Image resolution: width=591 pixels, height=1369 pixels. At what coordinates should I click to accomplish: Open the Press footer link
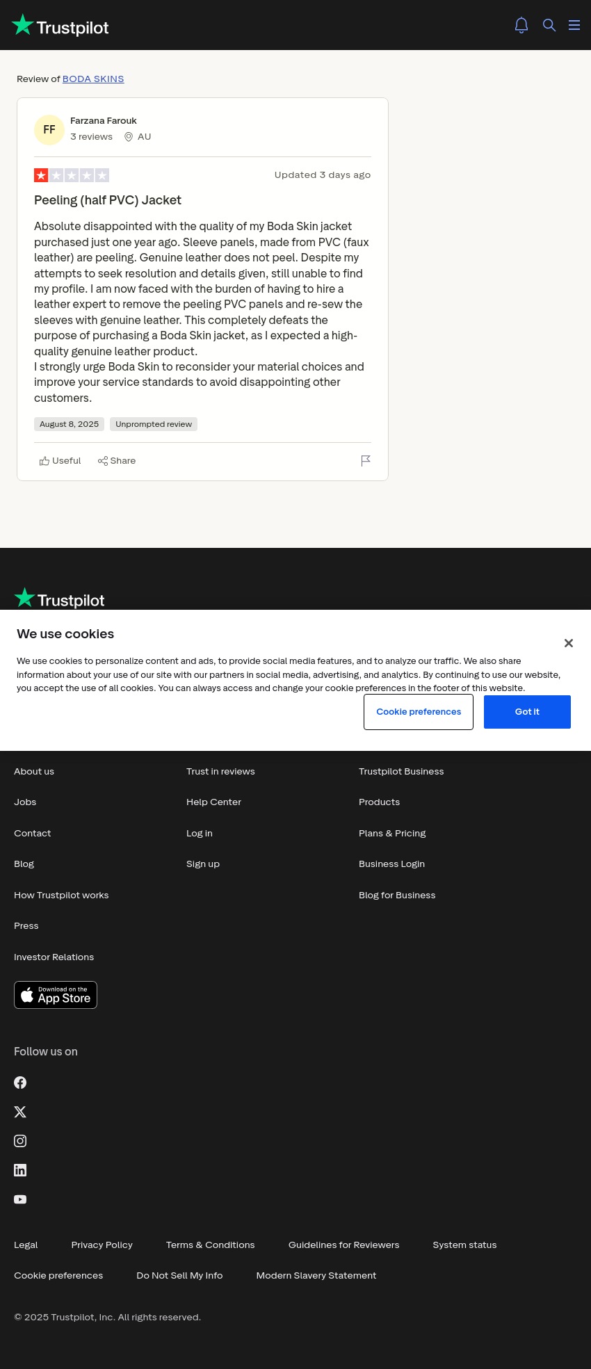[26, 926]
